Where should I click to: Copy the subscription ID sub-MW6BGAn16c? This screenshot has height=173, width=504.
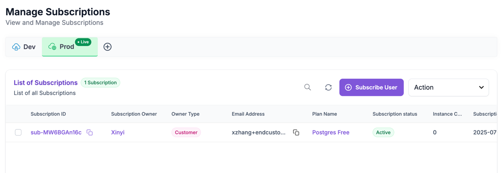pyautogui.click(x=90, y=132)
